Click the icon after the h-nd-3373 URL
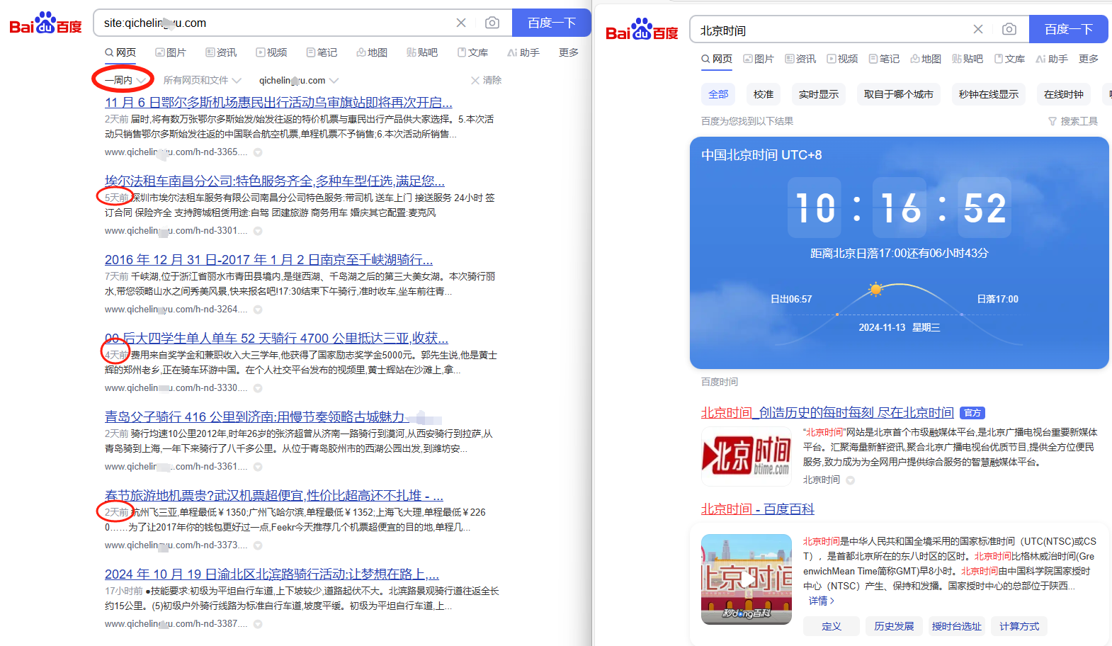1112x646 pixels. point(258,545)
